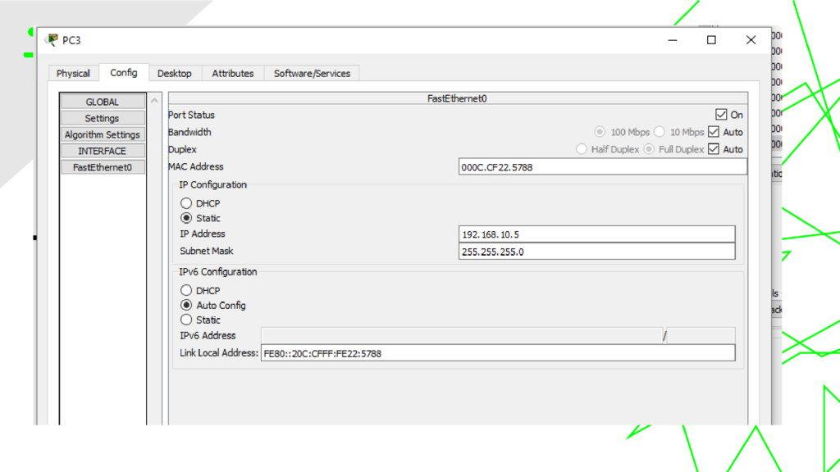Switch to the Physical tab
This screenshot has width=840, height=472.
coord(73,73)
